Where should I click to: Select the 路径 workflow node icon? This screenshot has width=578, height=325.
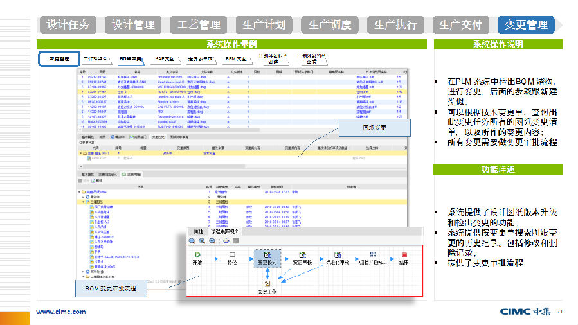(231, 254)
